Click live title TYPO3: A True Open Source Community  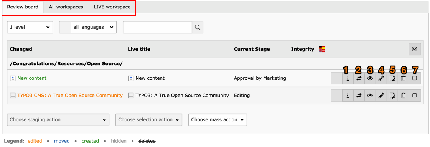point(182,96)
